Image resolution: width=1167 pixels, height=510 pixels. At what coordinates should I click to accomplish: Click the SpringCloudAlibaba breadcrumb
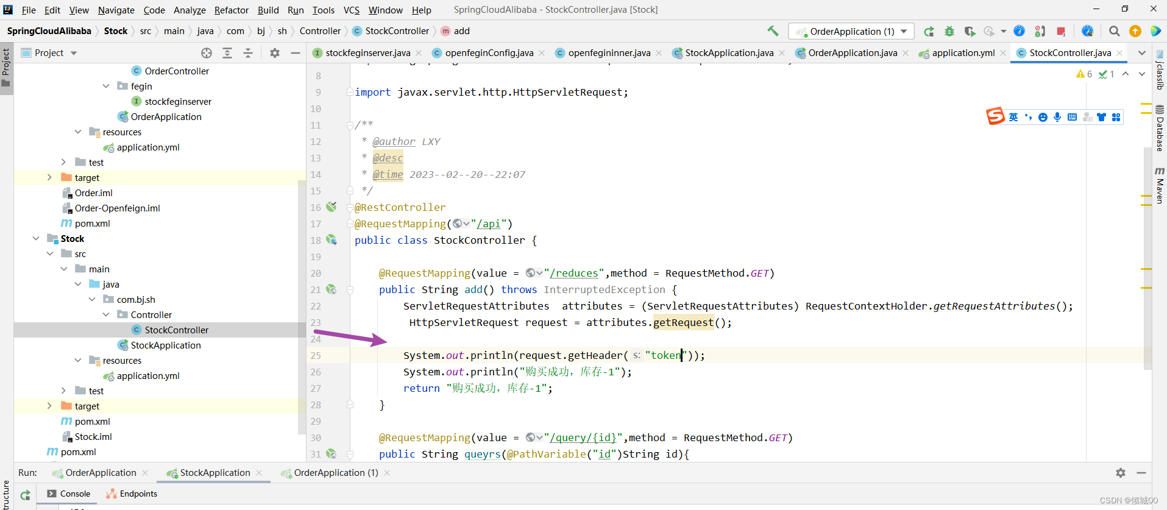pyautogui.click(x=49, y=31)
